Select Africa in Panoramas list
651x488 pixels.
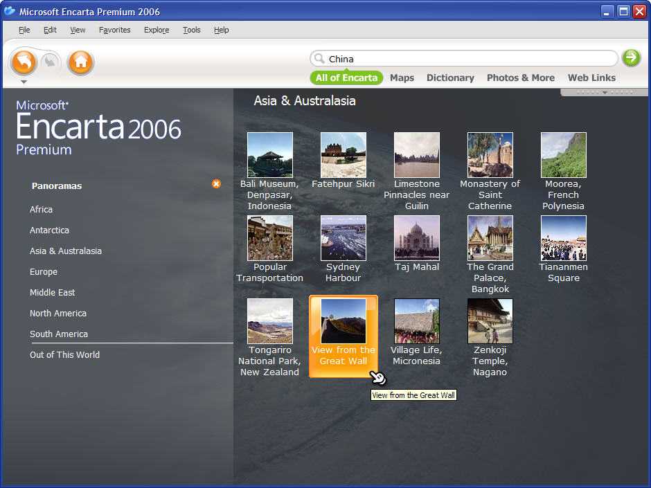tap(41, 210)
